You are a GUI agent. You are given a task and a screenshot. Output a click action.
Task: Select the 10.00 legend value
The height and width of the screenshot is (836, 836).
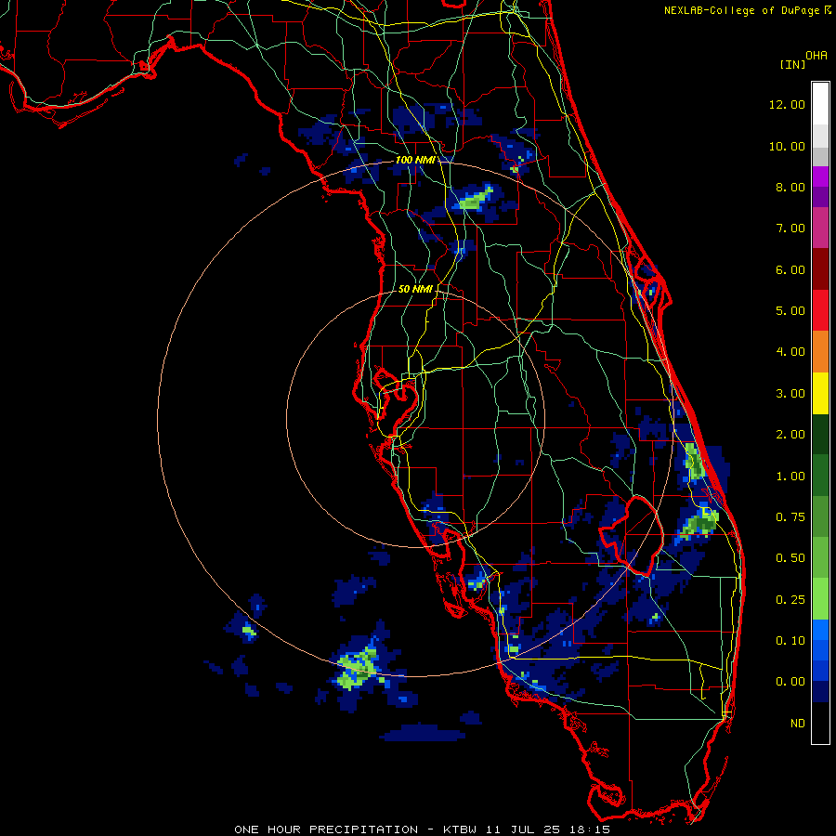click(x=787, y=146)
